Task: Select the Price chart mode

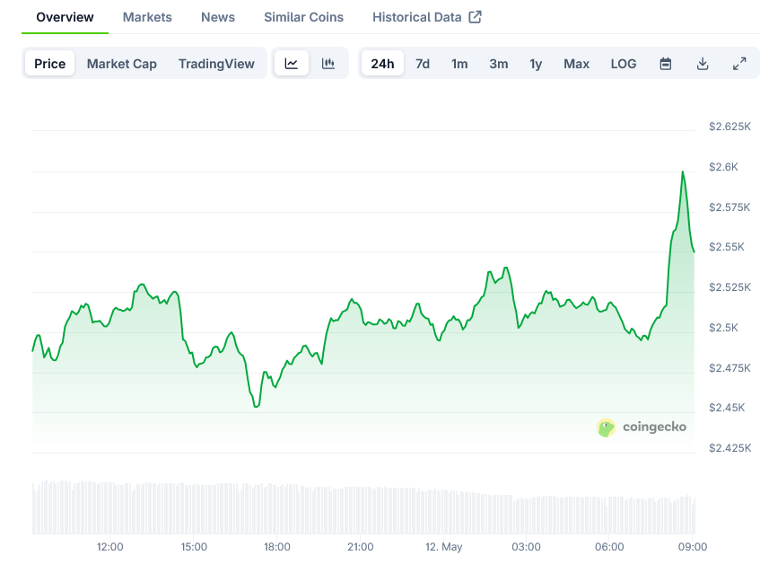Action: pyautogui.click(x=50, y=64)
